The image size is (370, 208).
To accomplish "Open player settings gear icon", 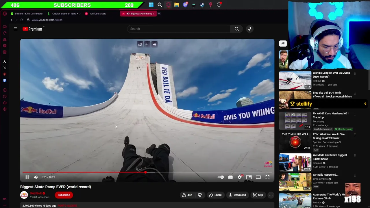I will pos(240,177).
